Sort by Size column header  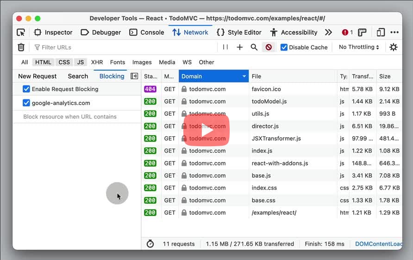(389, 76)
